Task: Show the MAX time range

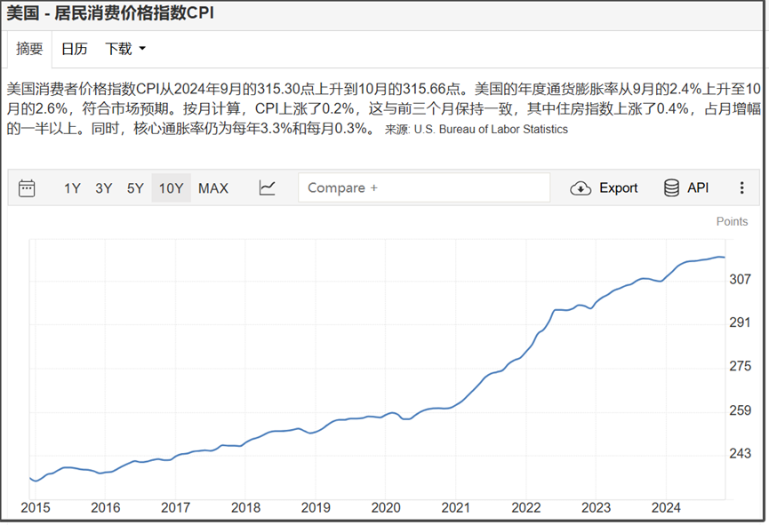Action: pyautogui.click(x=213, y=188)
